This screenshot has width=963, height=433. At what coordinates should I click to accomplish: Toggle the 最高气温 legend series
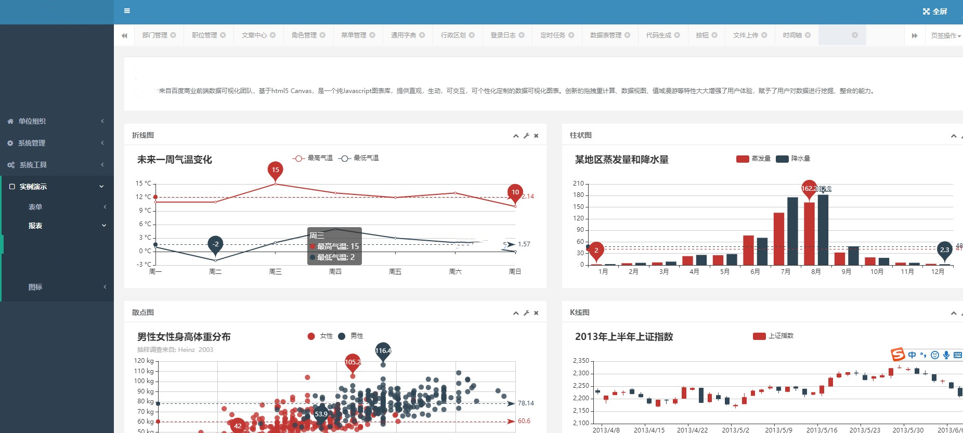313,158
